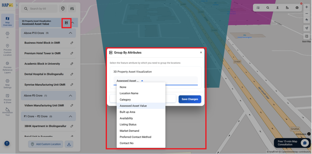
Task: Click the download icon button near Add Custom Location
Action: 69,144
